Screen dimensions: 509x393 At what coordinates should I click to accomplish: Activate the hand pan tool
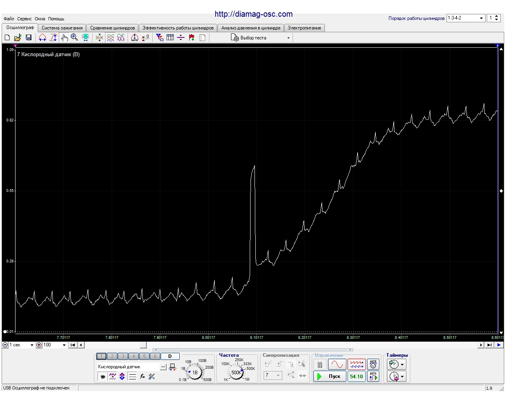(x=64, y=37)
